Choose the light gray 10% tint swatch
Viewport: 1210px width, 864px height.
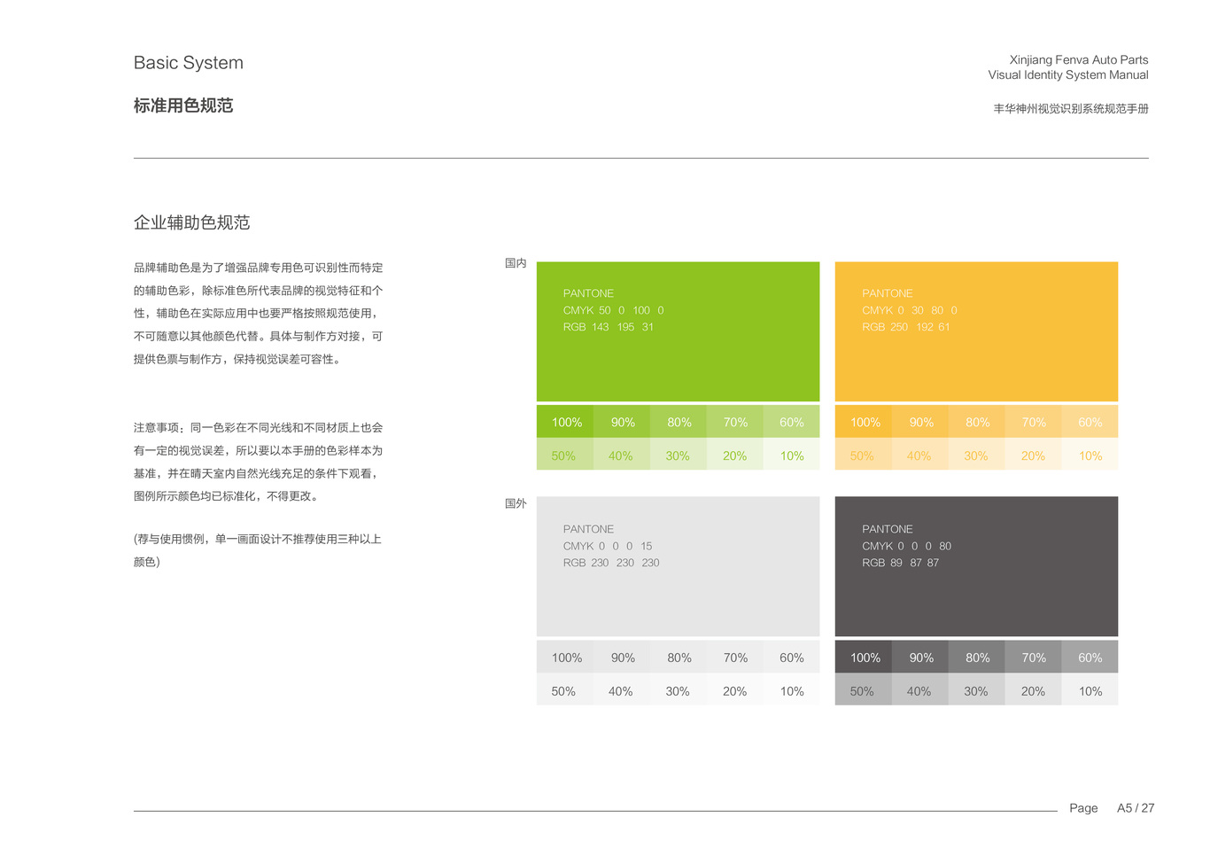791,689
